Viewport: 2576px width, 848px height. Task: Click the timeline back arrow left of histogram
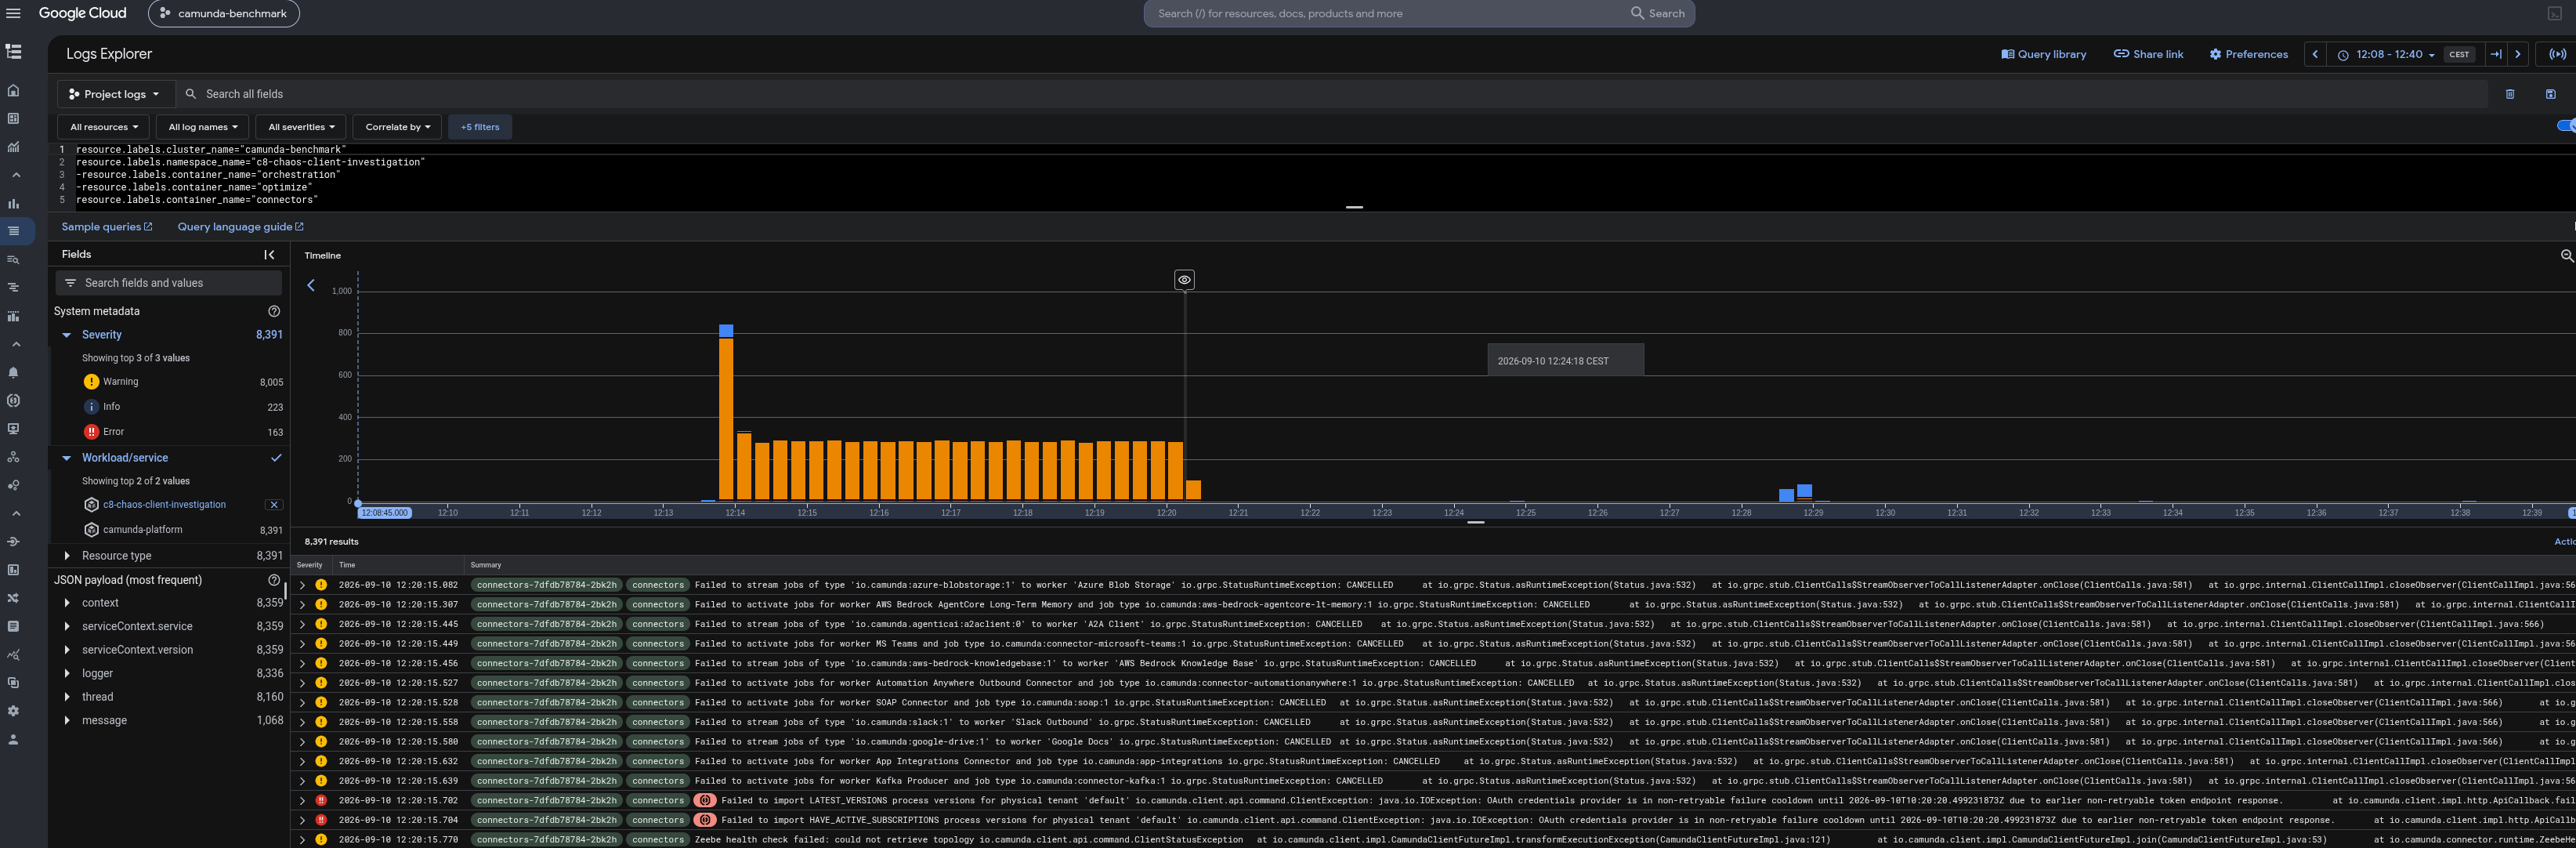[311, 285]
